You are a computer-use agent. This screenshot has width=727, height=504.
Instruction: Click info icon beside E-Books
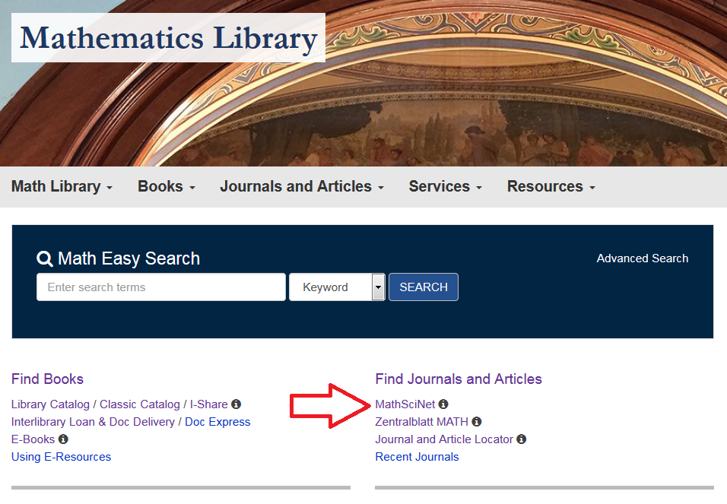pos(63,439)
